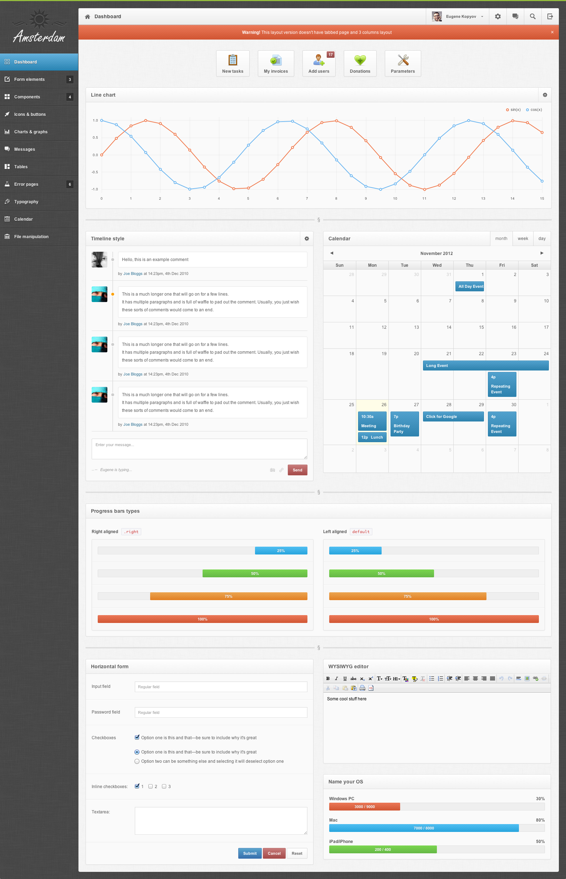Justify text in the WYSIWYG editor

point(493,679)
